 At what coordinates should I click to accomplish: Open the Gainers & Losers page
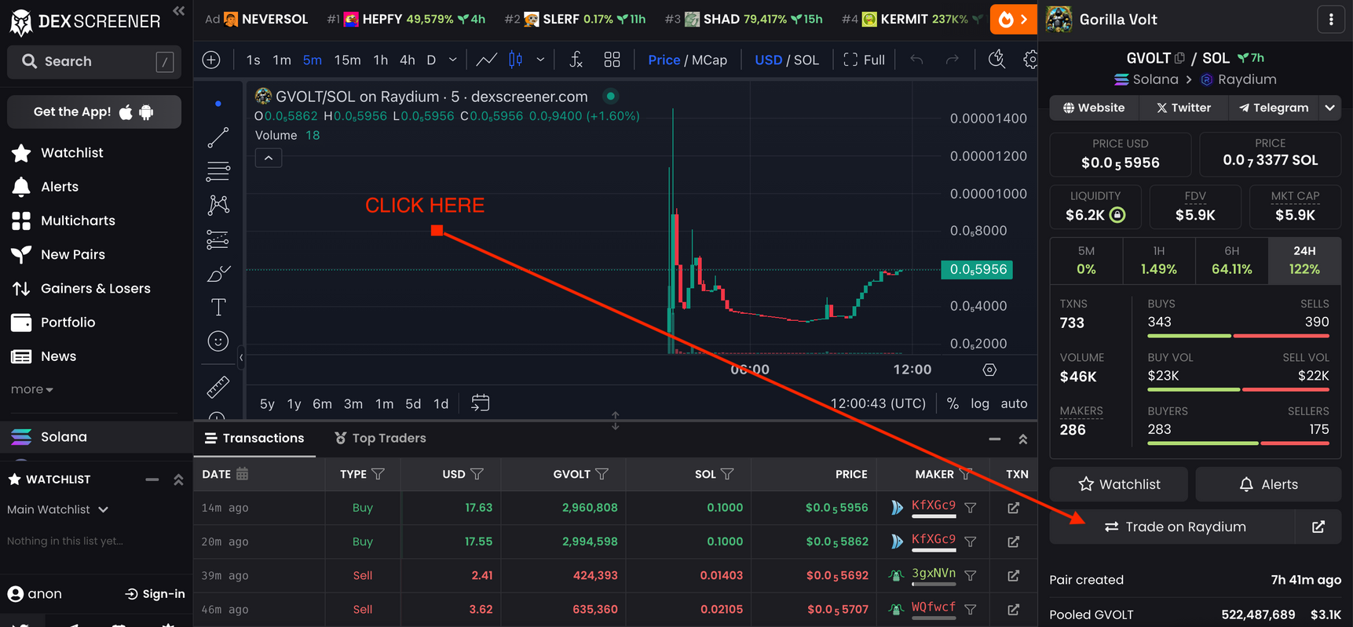95,288
